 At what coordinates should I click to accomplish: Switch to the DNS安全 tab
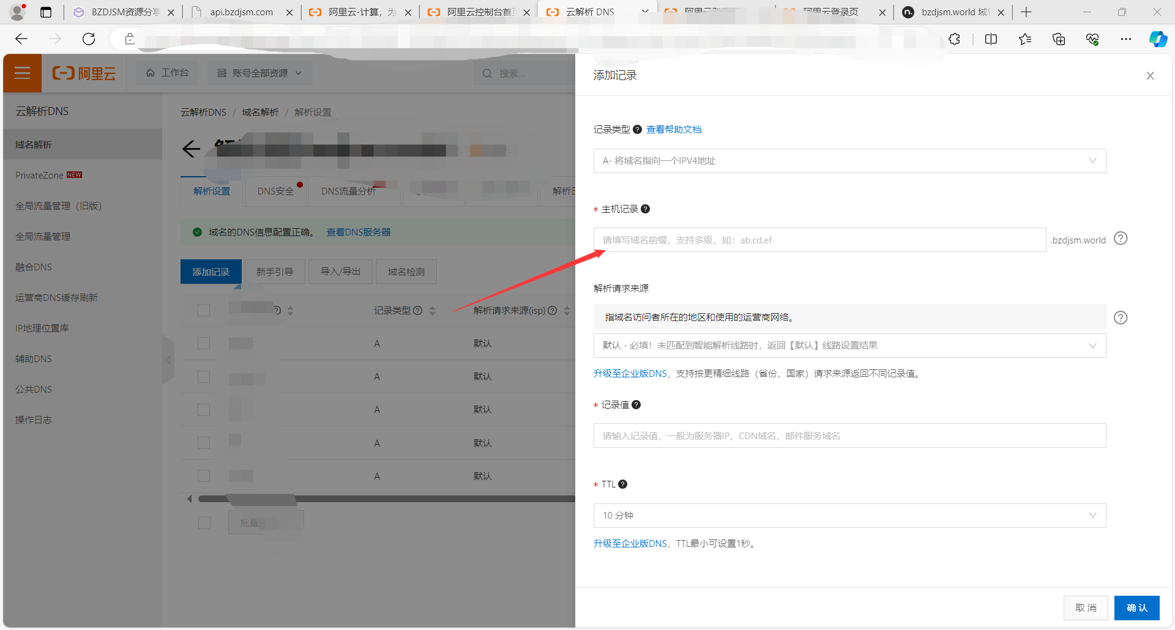pyautogui.click(x=275, y=191)
